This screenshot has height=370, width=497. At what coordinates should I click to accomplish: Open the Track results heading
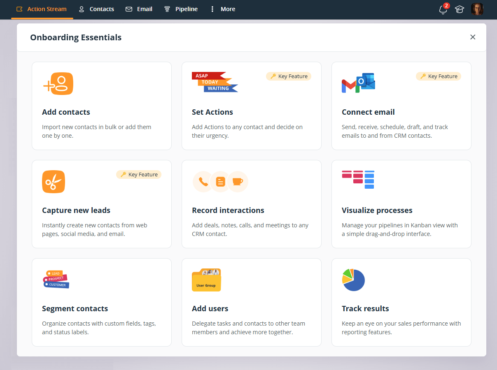pyautogui.click(x=365, y=309)
